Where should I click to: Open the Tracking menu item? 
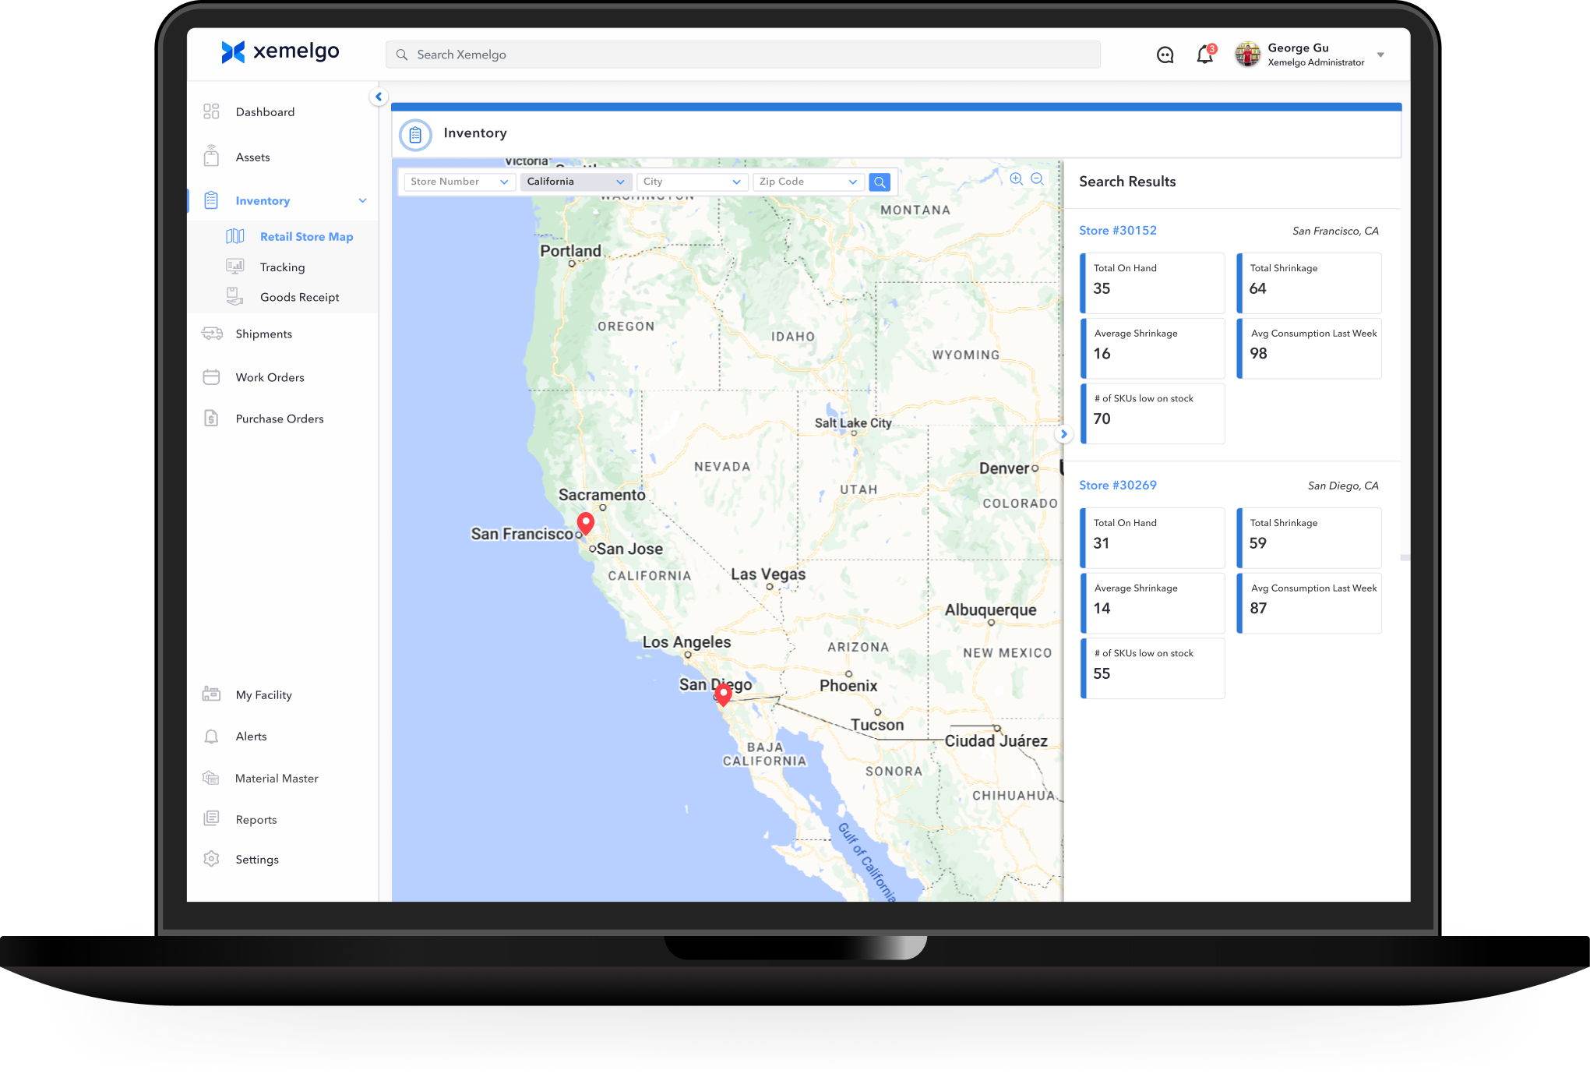point(282,267)
